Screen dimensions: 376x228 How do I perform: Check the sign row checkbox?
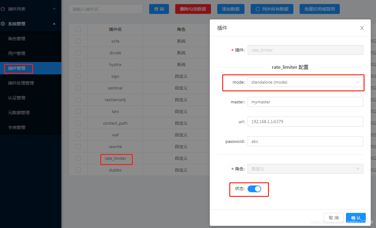click(x=78, y=76)
